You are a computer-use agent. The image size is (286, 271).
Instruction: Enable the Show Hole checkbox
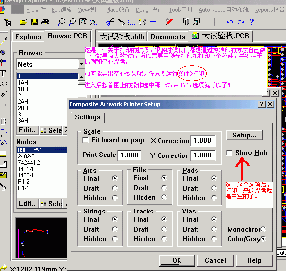pos(229,153)
